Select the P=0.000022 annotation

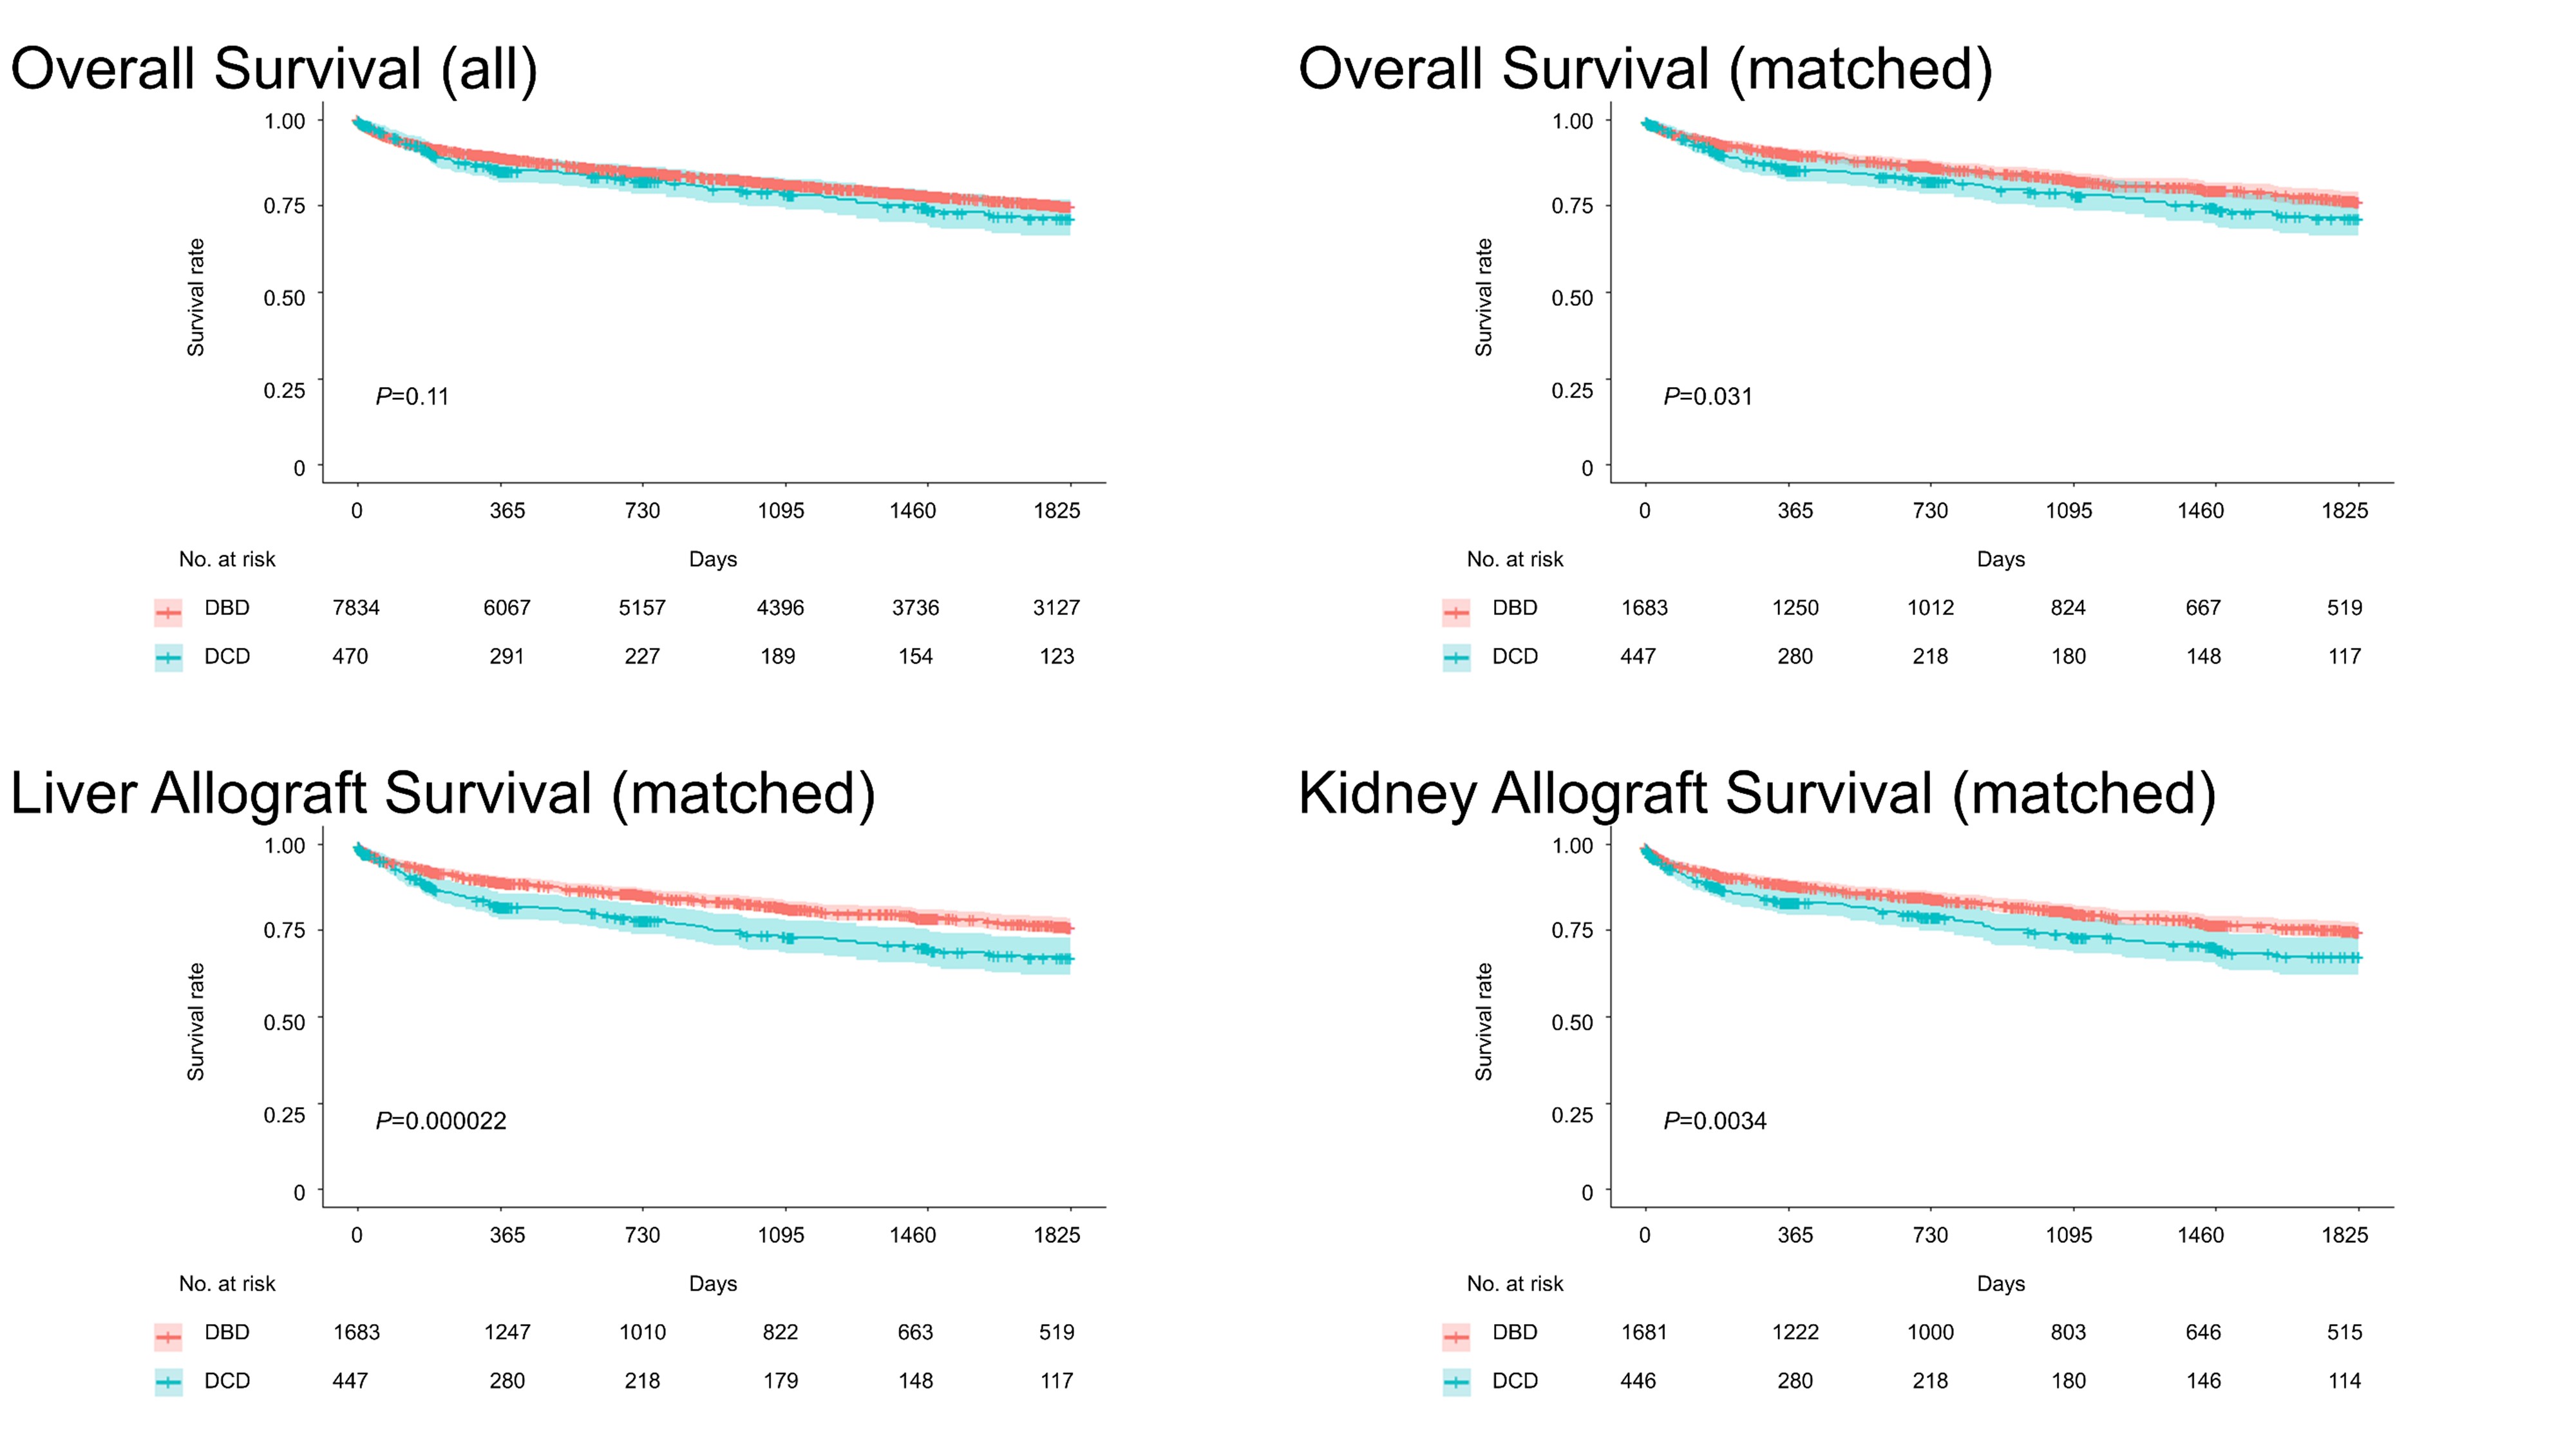[x=441, y=1121]
